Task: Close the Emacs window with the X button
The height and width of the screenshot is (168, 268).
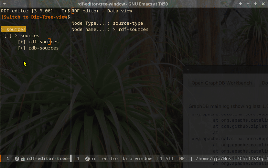Action: [263, 3]
